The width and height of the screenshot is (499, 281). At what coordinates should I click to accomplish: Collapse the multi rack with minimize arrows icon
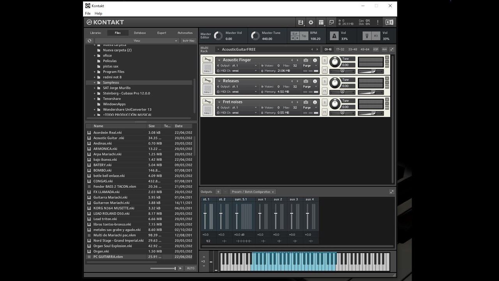click(x=392, y=49)
